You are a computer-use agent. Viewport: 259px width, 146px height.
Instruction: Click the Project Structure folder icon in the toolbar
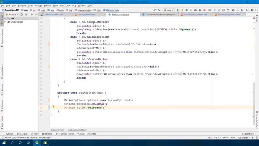pos(252,10)
